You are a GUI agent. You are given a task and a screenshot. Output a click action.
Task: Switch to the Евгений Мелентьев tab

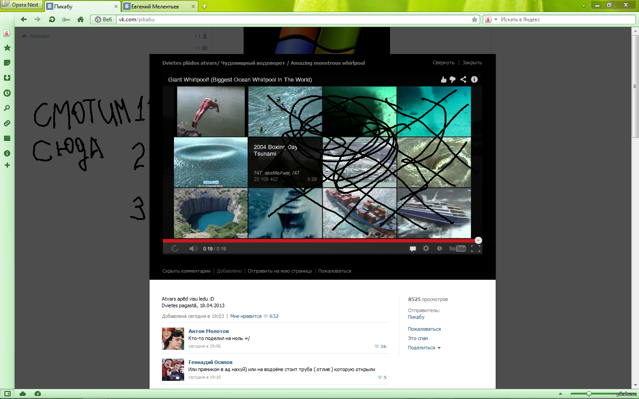coord(160,7)
